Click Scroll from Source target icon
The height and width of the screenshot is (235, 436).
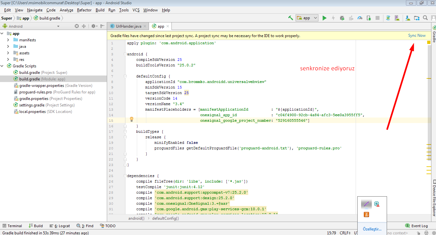pos(77,26)
